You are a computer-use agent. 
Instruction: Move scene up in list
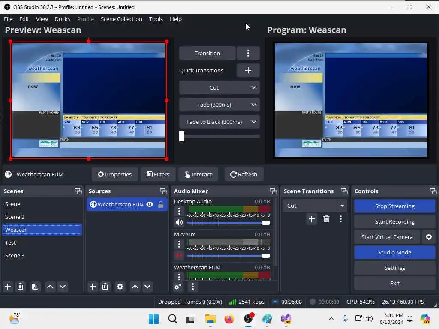[50, 287]
